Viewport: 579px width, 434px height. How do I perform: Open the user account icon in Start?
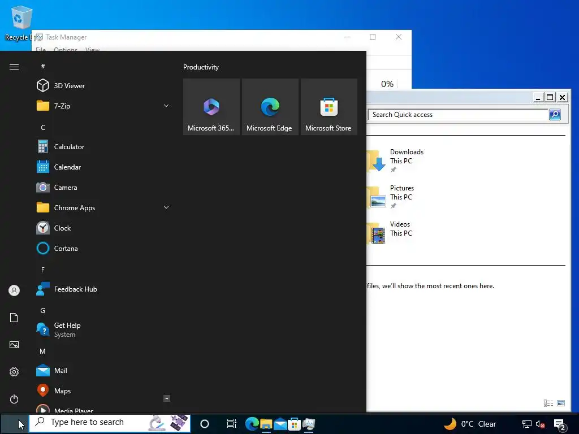click(14, 290)
